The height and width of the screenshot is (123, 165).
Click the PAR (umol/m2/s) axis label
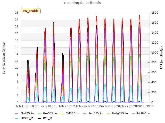point(161,58)
